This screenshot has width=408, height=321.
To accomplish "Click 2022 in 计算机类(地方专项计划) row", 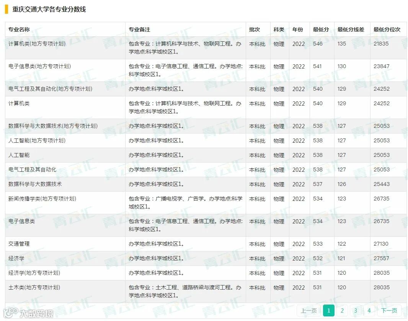I will point(299,44).
